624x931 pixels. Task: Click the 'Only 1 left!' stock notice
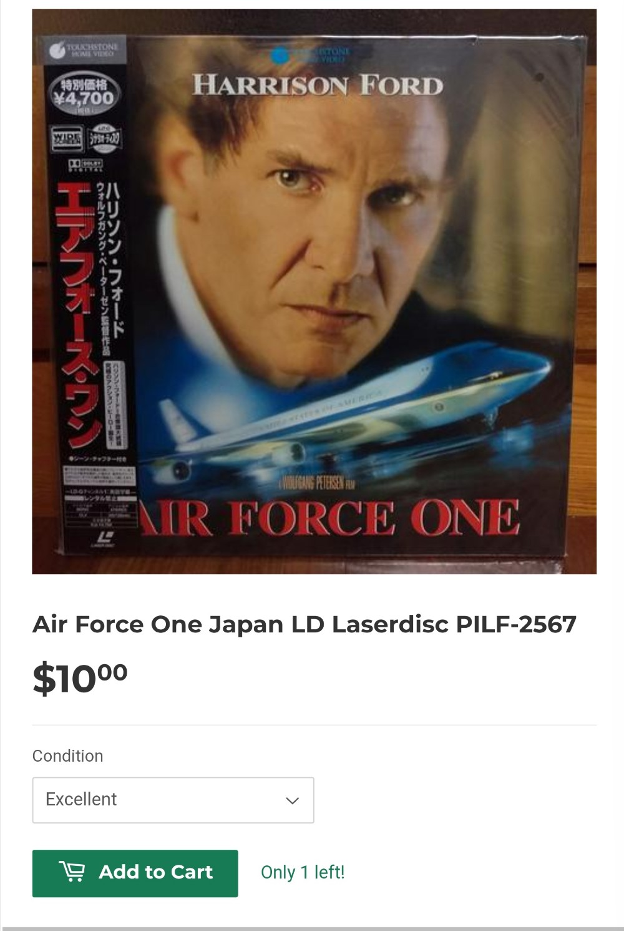click(x=303, y=872)
